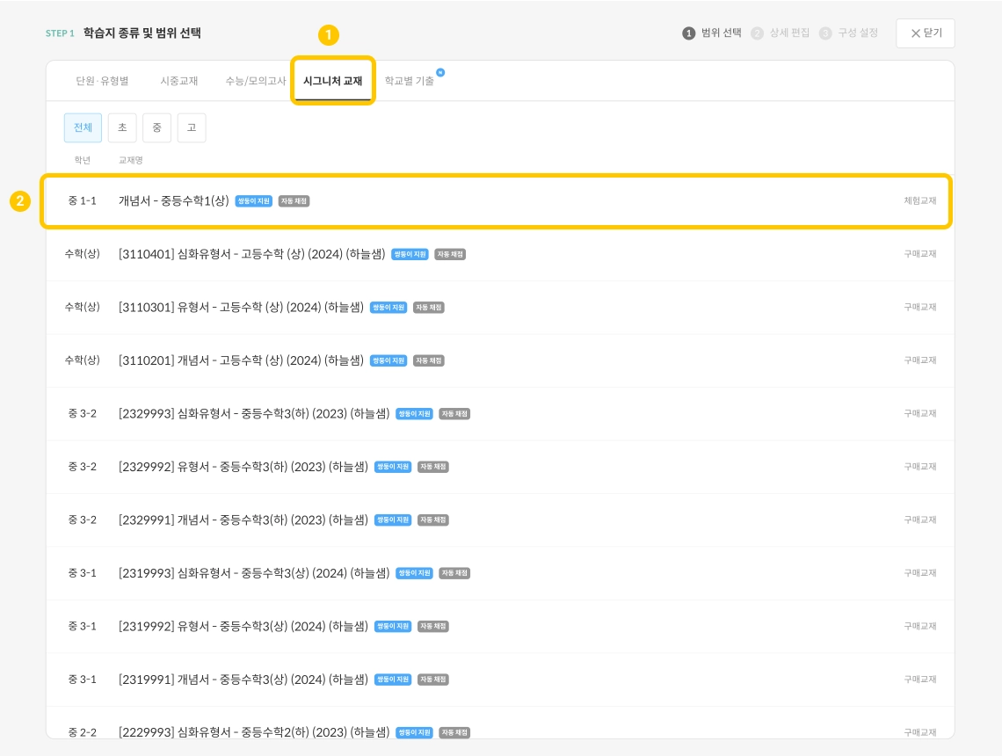Click 쌍둥이 지원 badge on [2329992] row
Viewport: 1002px width, 756px height.
[x=392, y=467]
